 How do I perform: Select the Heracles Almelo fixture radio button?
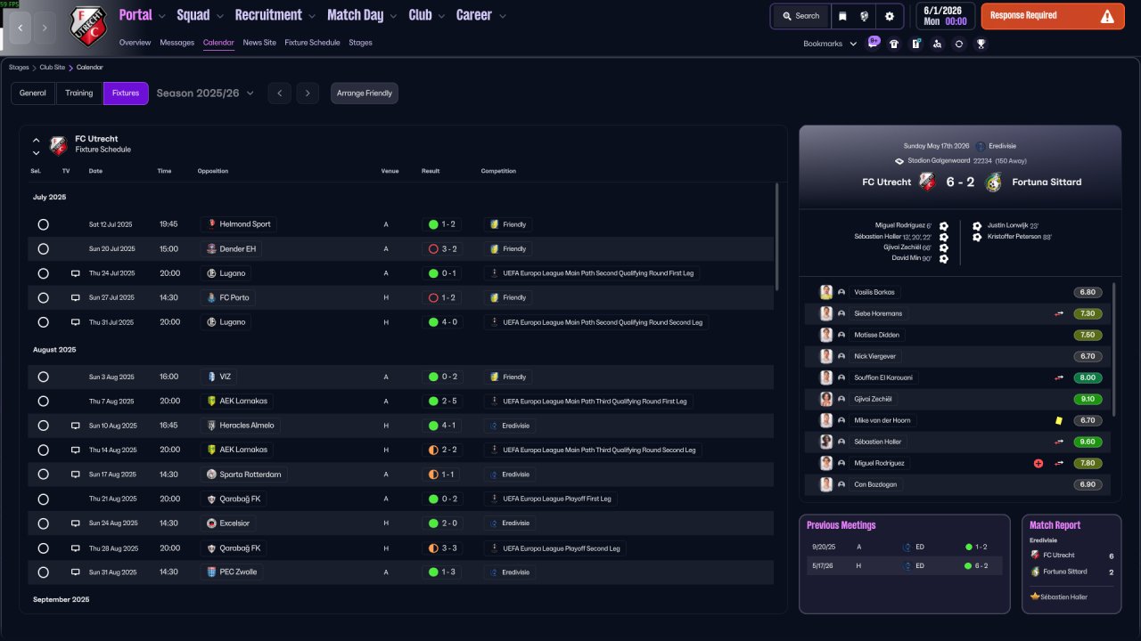[43, 426]
